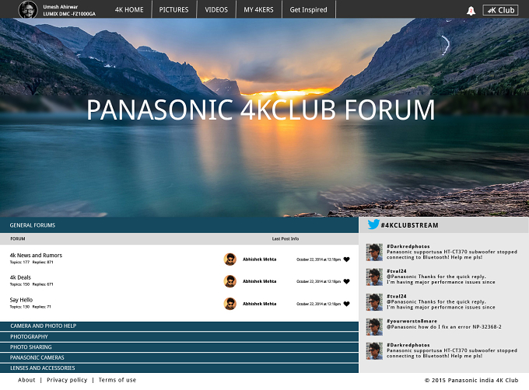The width and height of the screenshot is (529, 390).
Task: Click PANASONIC 4KCLUB FORUM banner title
Action: (x=261, y=110)
